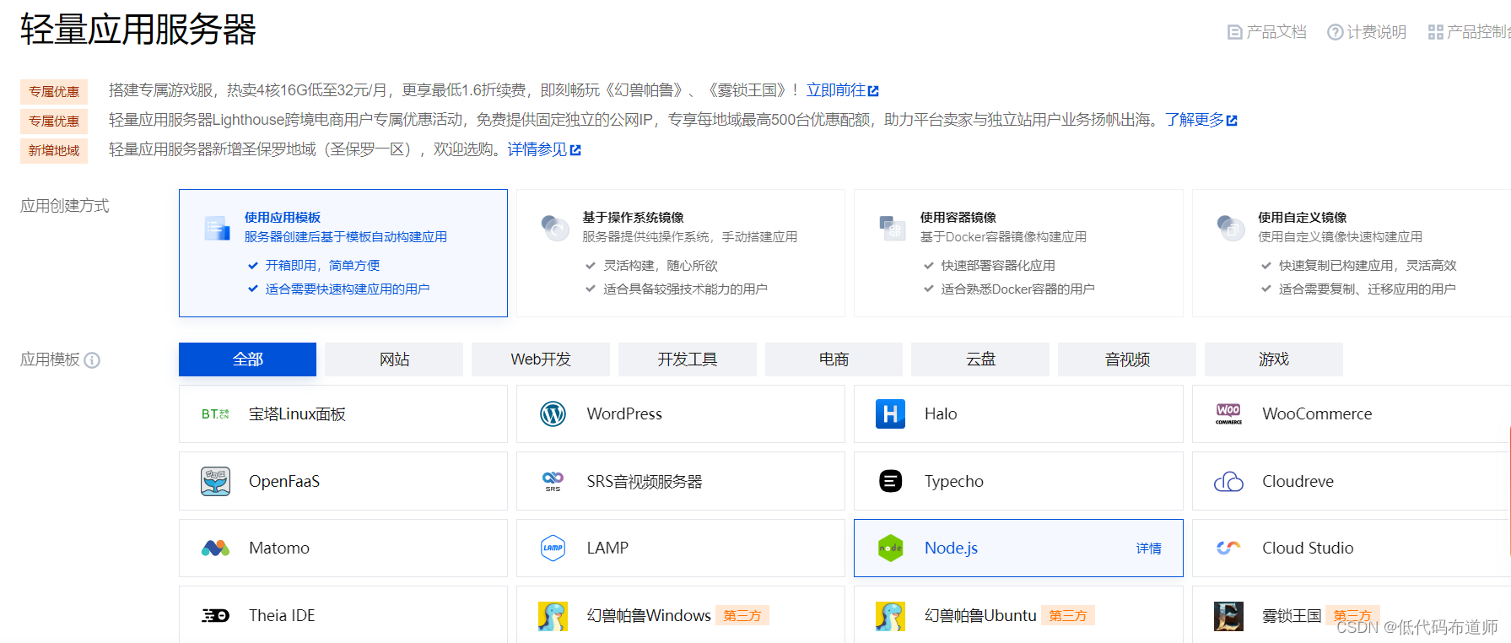
Task: Select the LAMP template name
Action: [x=607, y=548]
